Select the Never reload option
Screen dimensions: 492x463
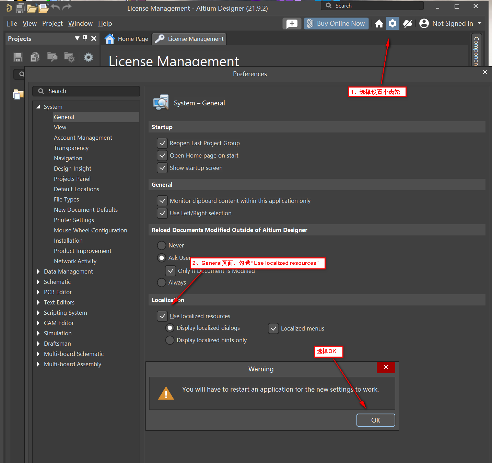point(162,245)
